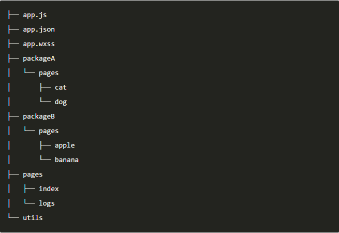Select pages under packageB
Image resolution: width=339 pixels, height=233 pixels.
(49, 131)
